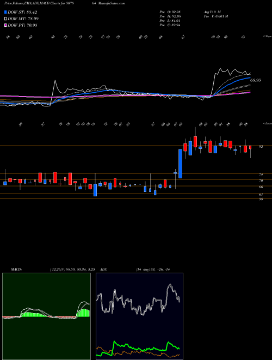Select the 'DOW PT: 70.95' legend text

[x=22, y=25]
